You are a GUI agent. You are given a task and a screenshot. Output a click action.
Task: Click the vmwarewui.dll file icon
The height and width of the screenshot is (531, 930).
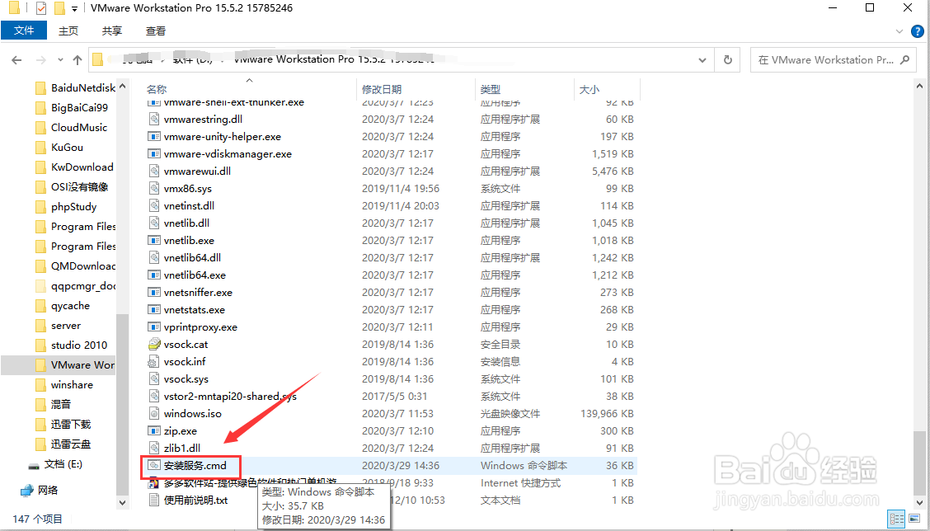(x=154, y=171)
